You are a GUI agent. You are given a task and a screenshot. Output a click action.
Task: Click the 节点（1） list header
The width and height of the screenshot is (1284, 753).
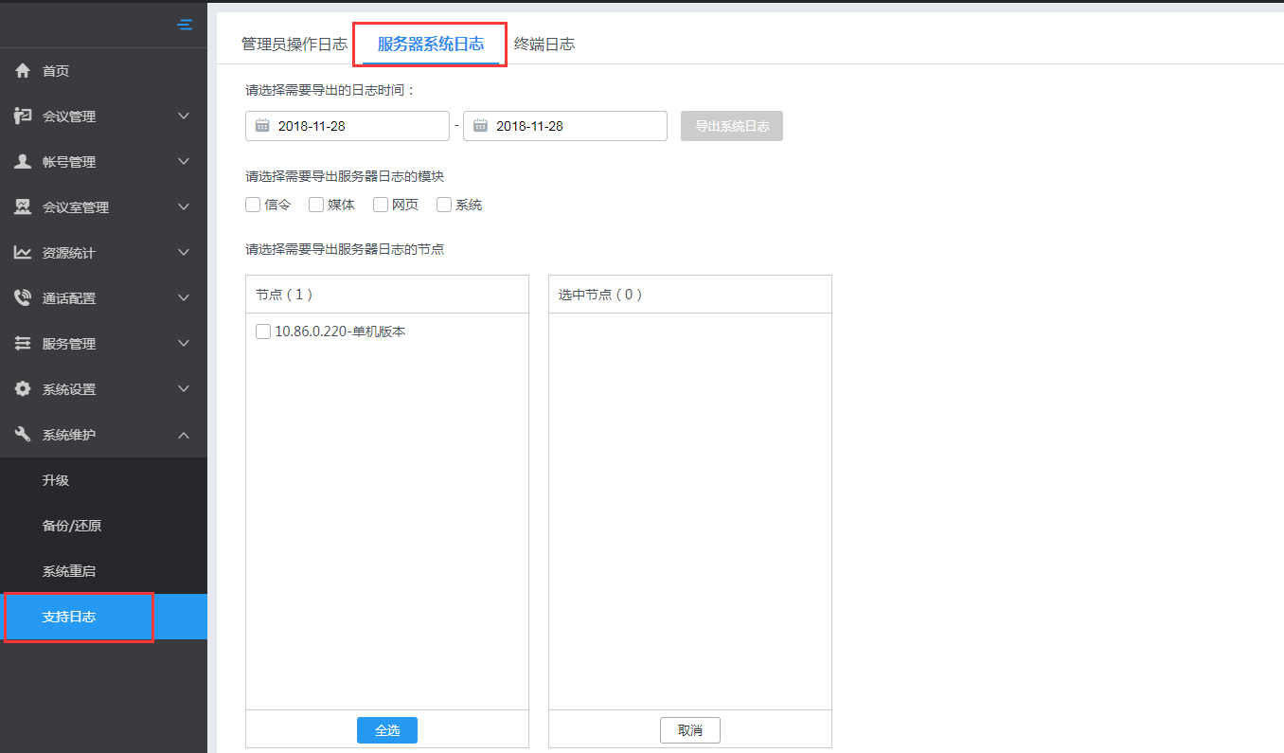(x=387, y=295)
